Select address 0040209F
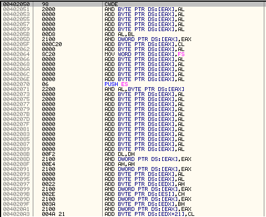The width and height of the screenshot is (266, 217). (16, 204)
